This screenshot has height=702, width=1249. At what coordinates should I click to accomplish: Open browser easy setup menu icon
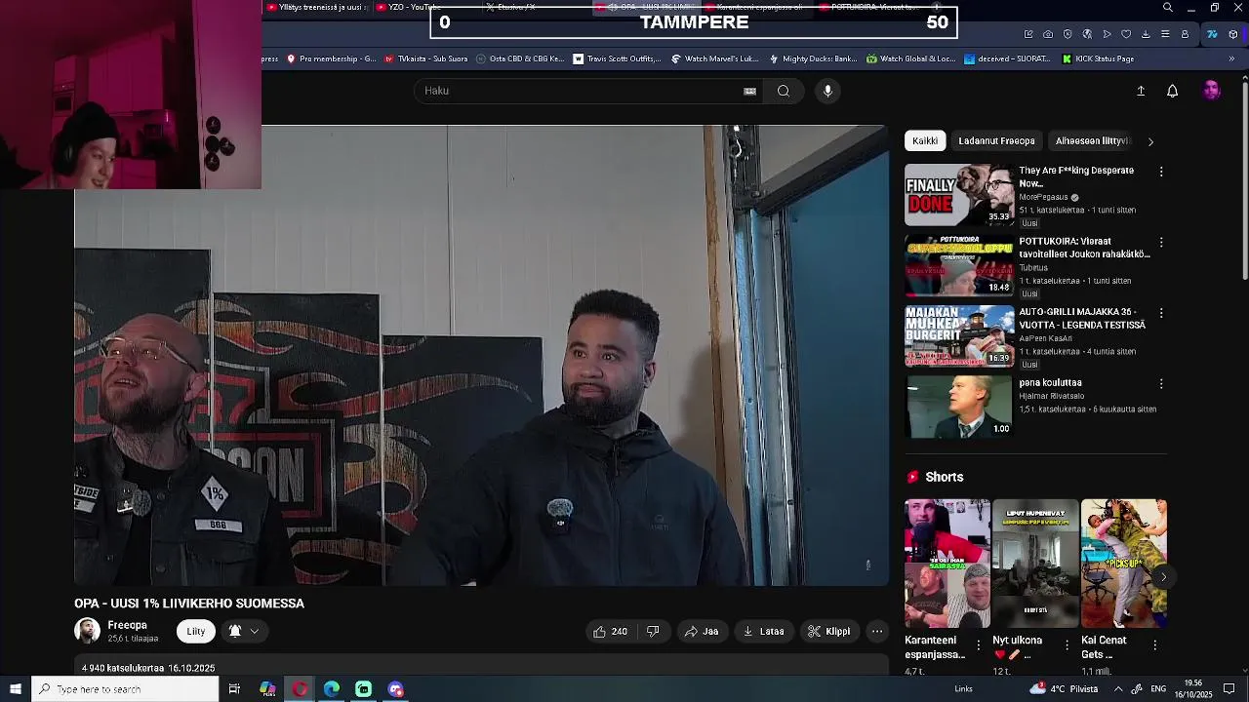coord(1165,34)
